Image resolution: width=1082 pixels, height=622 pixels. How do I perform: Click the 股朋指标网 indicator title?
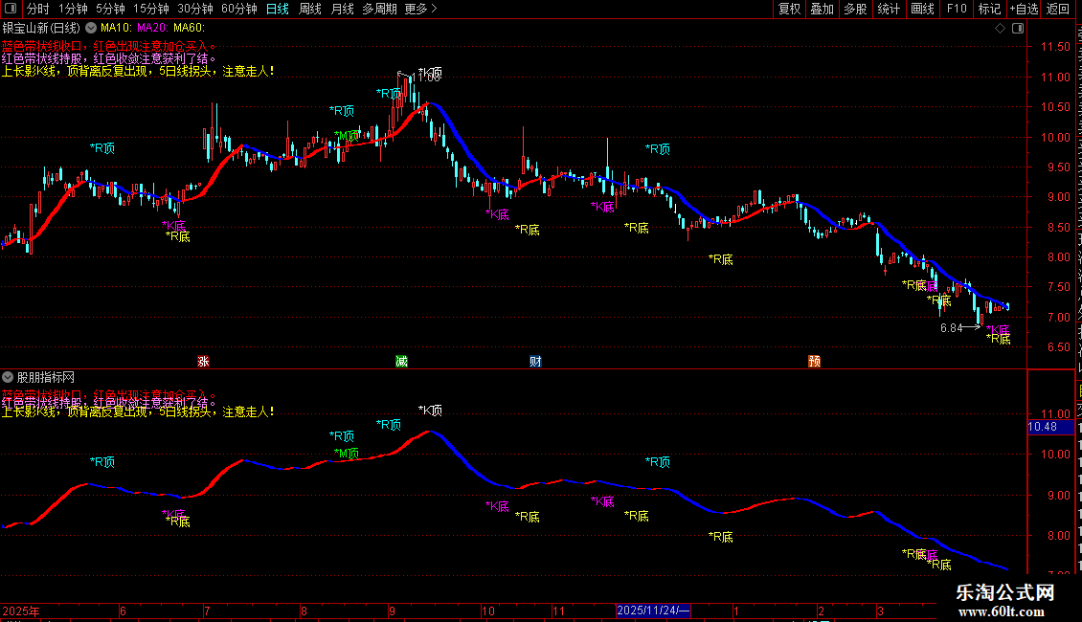(x=46, y=377)
